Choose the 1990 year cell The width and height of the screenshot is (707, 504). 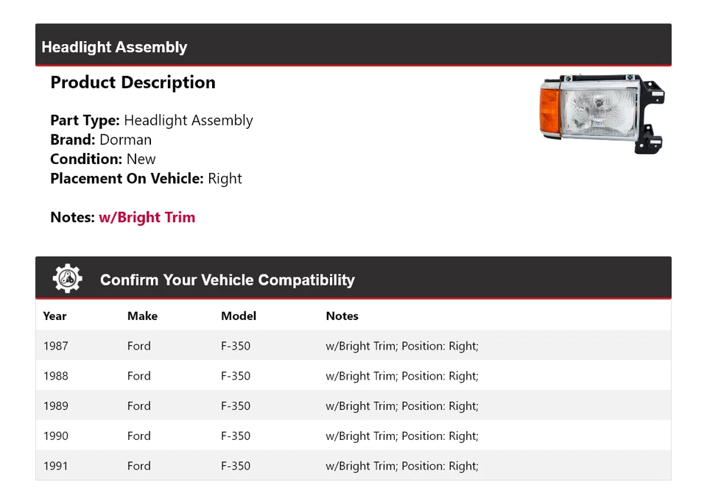(55, 436)
